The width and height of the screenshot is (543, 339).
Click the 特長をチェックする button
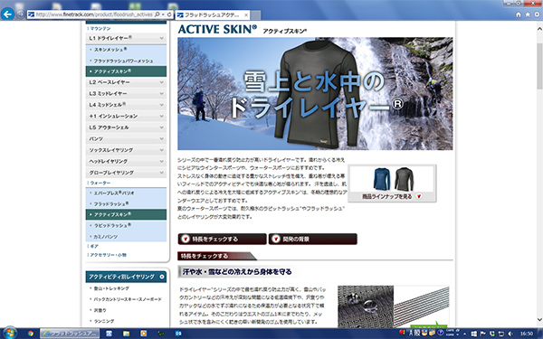pyautogui.click(x=222, y=239)
